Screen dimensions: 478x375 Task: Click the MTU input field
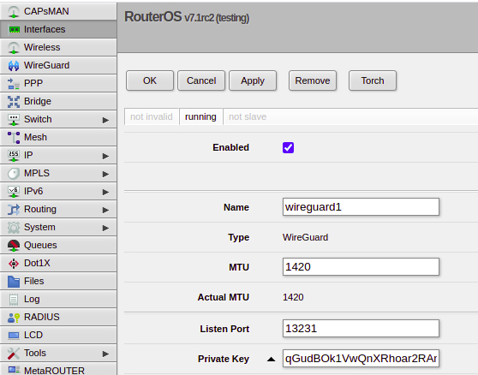361,267
